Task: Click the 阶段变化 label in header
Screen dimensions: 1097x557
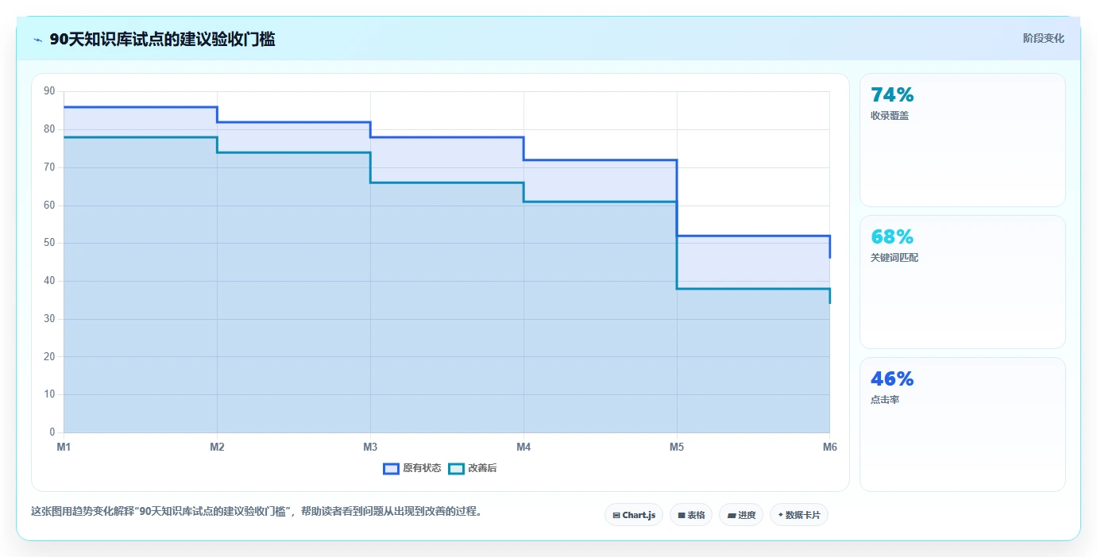Action: (x=1043, y=38)
